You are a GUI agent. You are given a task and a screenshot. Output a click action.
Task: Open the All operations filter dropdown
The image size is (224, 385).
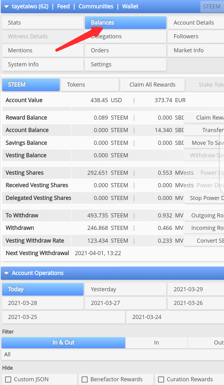113,354
